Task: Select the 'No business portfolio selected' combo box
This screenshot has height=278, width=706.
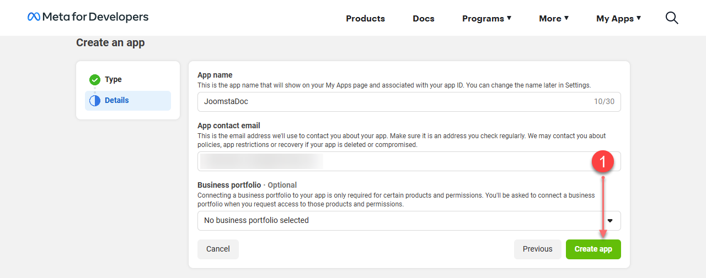Action: 409,221
